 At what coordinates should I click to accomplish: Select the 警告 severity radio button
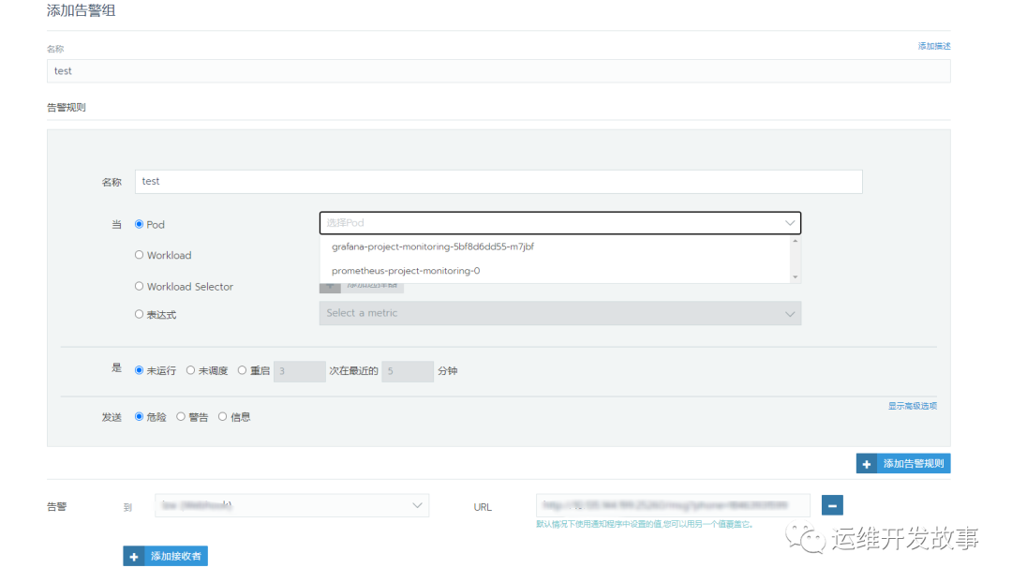point(181,416)
